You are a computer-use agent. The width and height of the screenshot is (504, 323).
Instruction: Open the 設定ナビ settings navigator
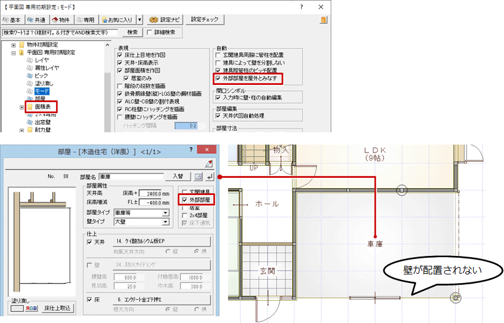[x=165, y=20]
